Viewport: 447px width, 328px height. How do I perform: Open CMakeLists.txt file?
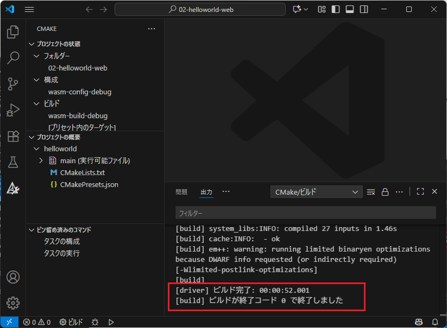[x=83, y=173]
